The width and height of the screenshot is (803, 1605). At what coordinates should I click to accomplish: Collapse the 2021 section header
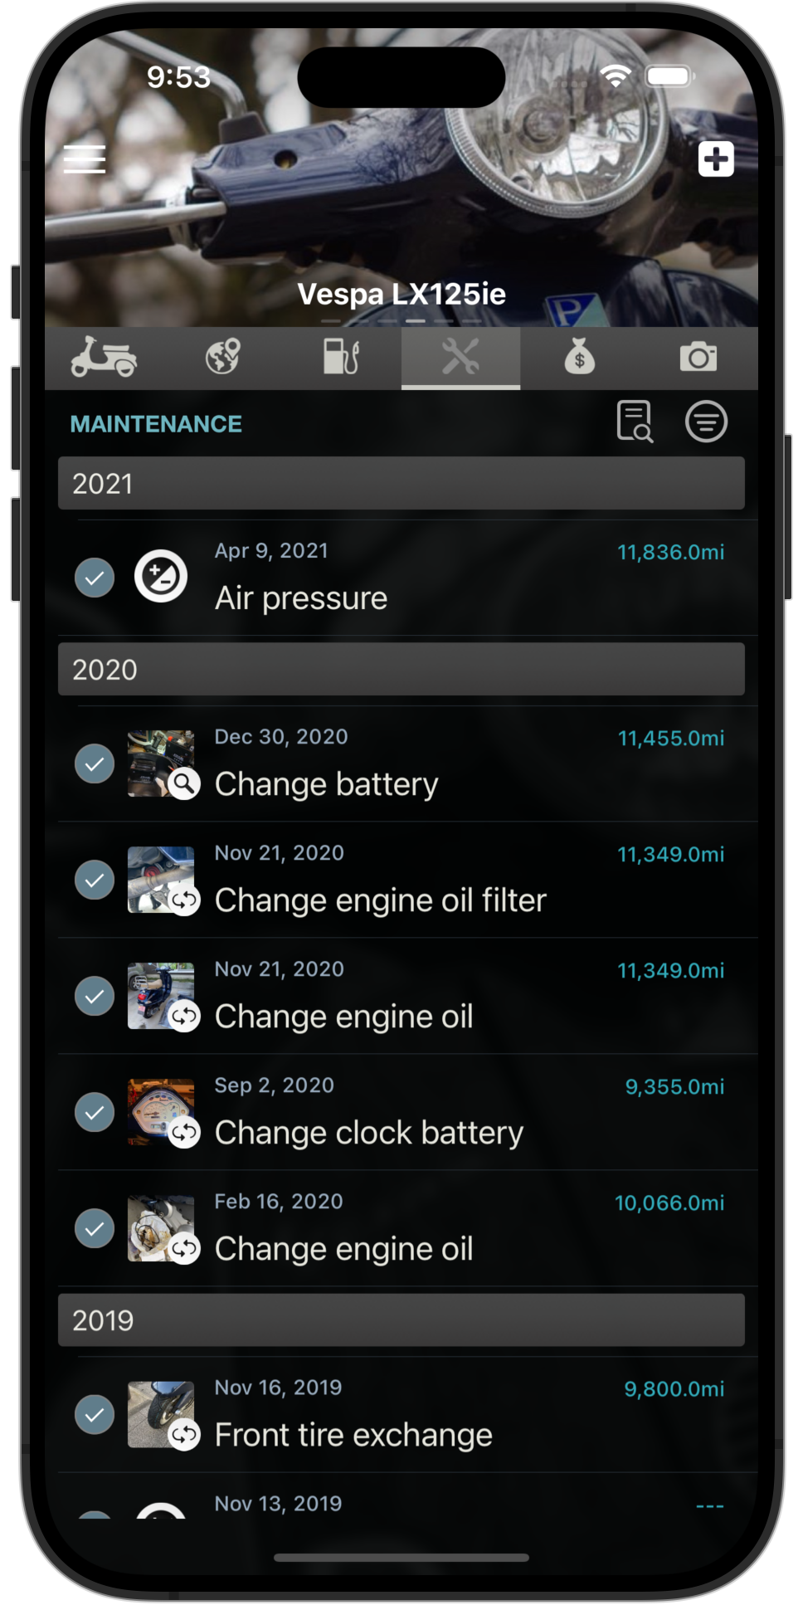click(x=401, y=484)
